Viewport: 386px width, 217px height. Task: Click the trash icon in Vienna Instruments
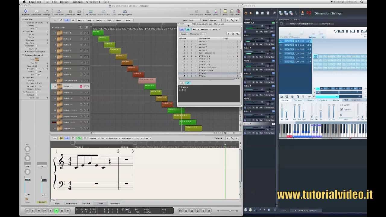[298, 96]
